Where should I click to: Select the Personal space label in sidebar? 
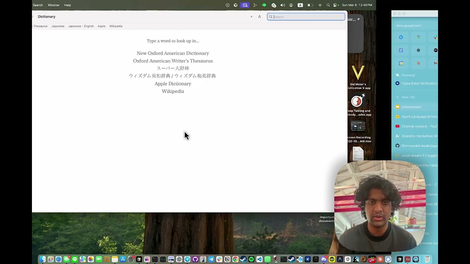tap(408, 75)
